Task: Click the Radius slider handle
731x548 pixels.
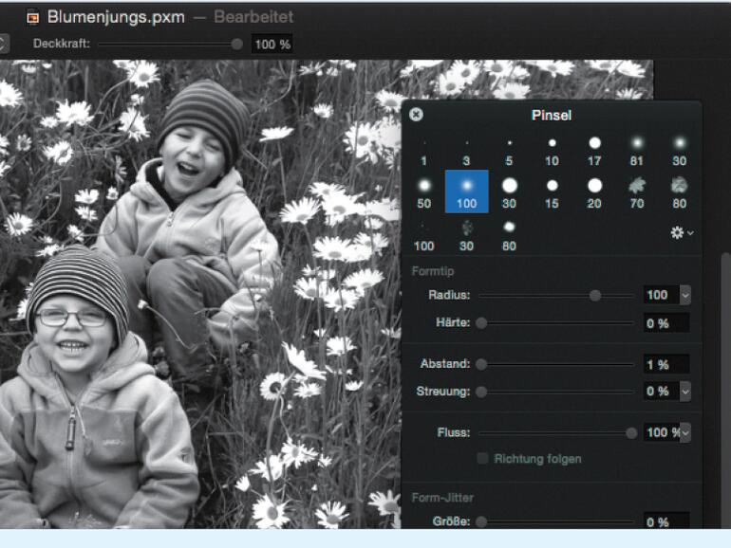Action: pyautogui.click(x=595, y=295)
